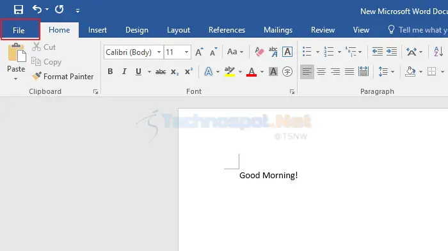Screen dimensions: 448x251
Task: Select Align Left
Action: (307, 72)
